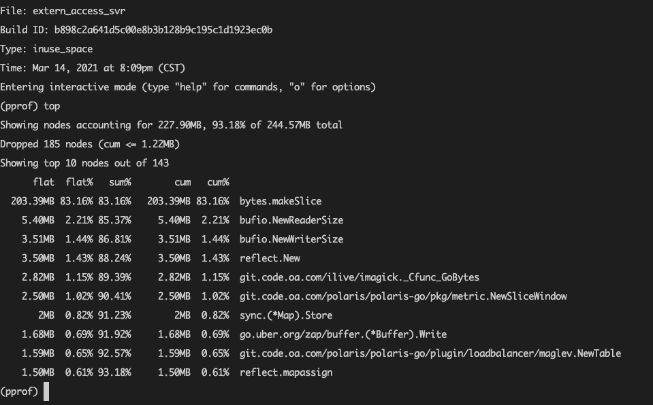Click the zap buffer Write entry
This screenshot has width=653, height=405.
pos(343,335)
